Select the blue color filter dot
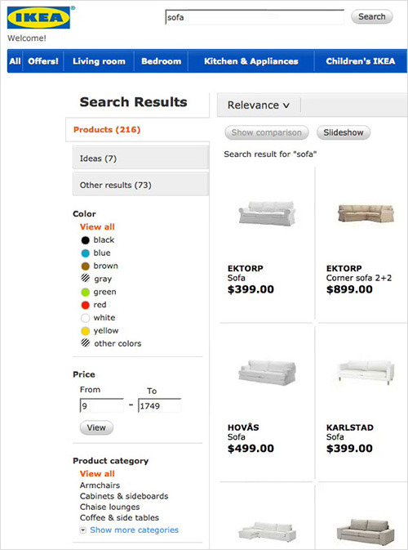The width and height of the screenshot is (408, 550). pyautogui.click(x=86, y=253)
